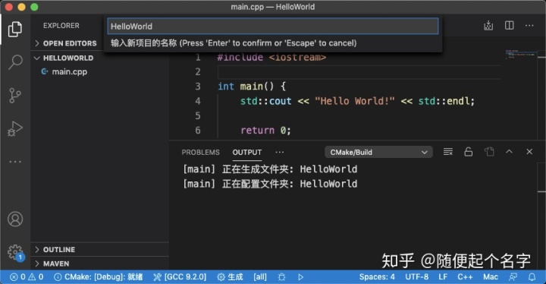This screenshot has width=546, height=284.
Task: Click the minimap at editor right
Action: point(521,55)
